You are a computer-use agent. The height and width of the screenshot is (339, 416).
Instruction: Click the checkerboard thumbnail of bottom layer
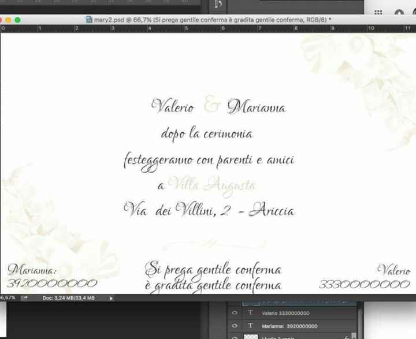click(x=251, y=337)
